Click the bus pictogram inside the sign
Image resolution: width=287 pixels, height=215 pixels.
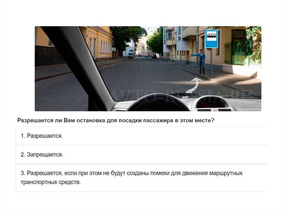[x=211, y=36]
